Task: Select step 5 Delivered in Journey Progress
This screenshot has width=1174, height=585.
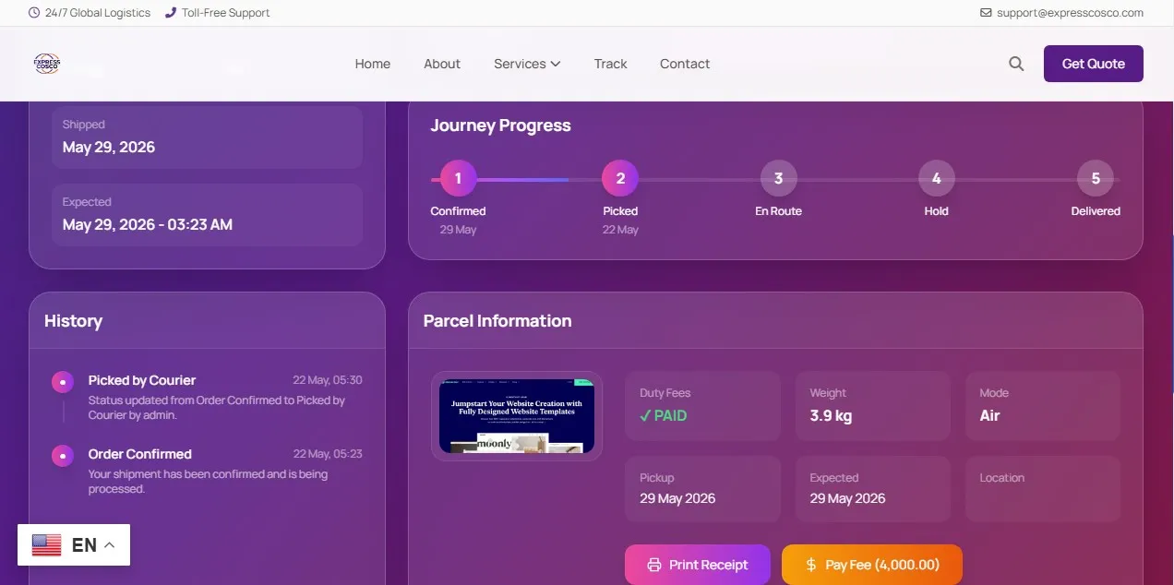Action: [x=1096, y=178]
